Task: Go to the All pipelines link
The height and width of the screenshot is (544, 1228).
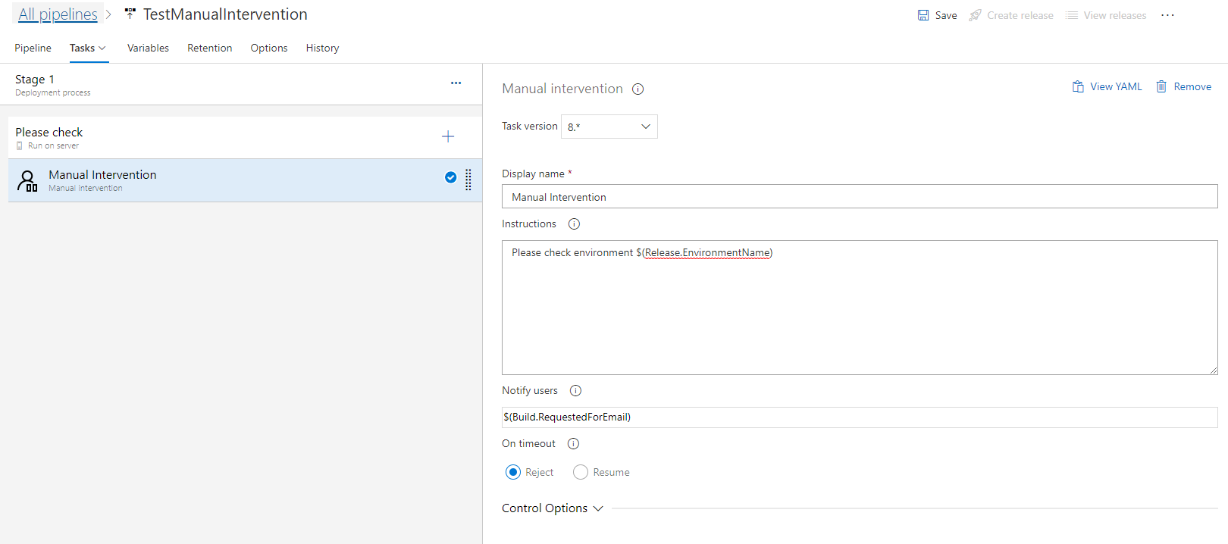Action: [x=58, y=14]
